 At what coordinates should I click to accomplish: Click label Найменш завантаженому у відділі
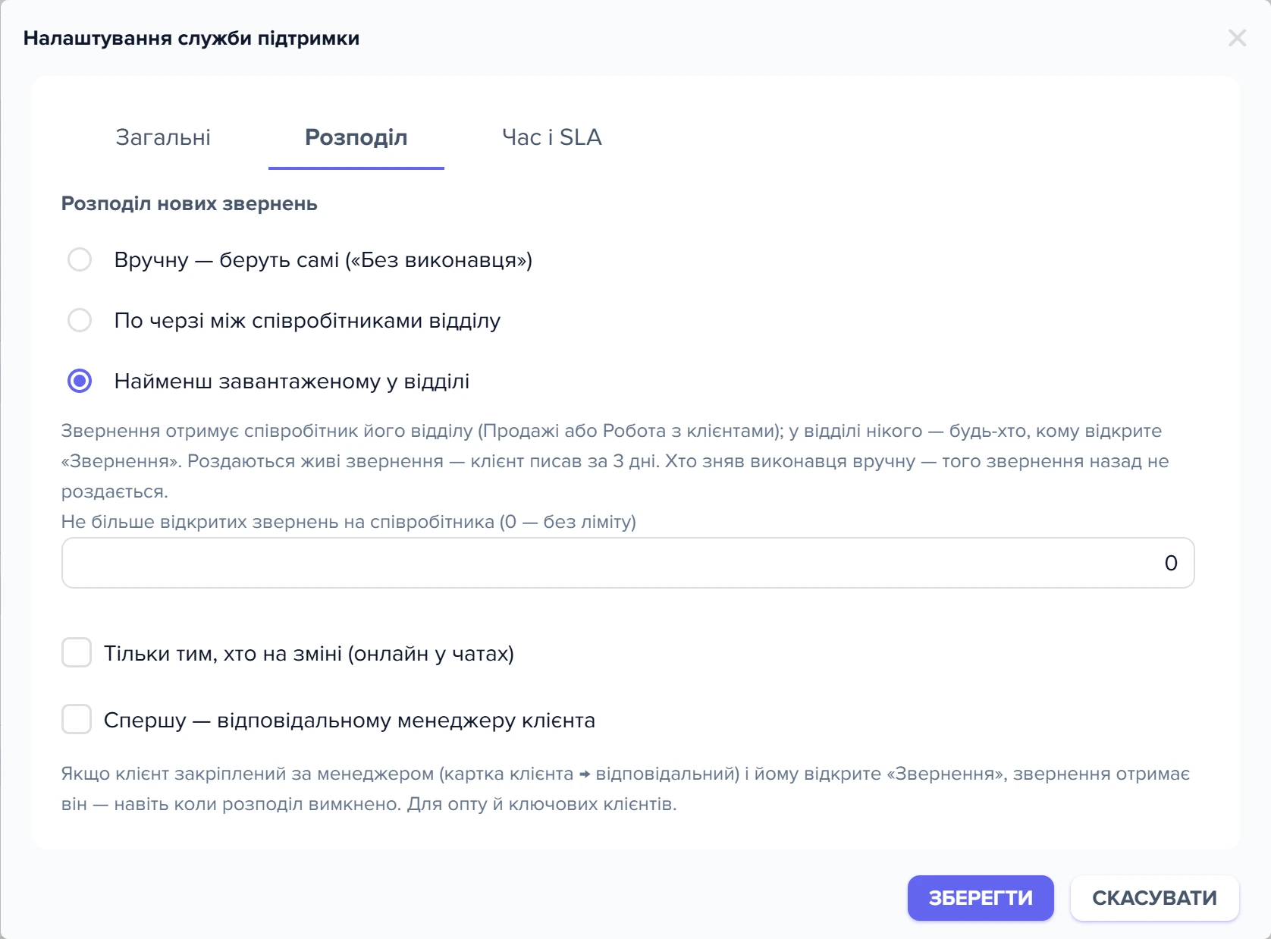click(292, 382)
